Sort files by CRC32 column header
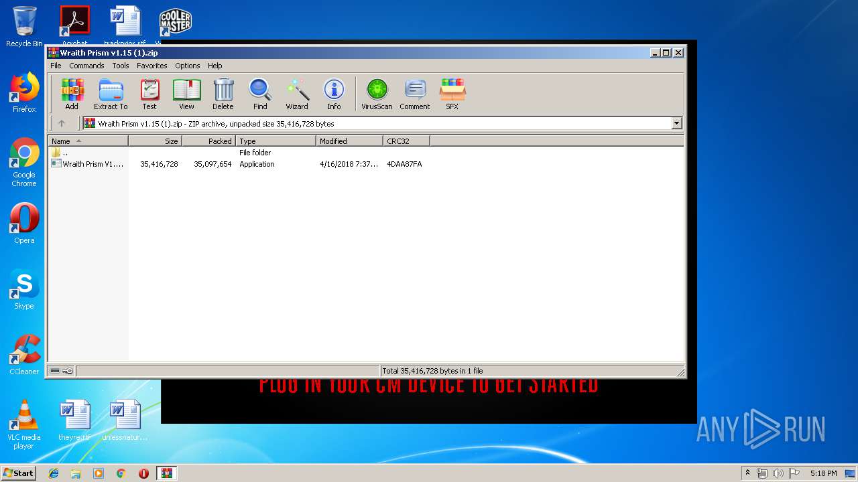 406,141
